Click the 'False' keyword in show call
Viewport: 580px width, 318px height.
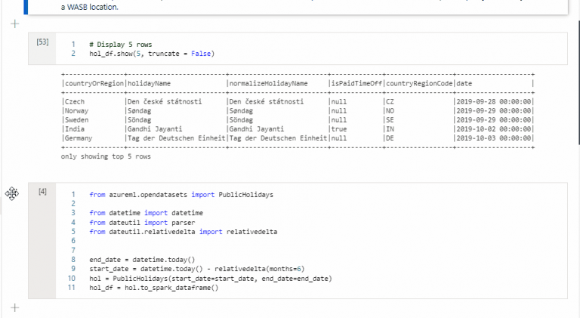click(201, 54)
